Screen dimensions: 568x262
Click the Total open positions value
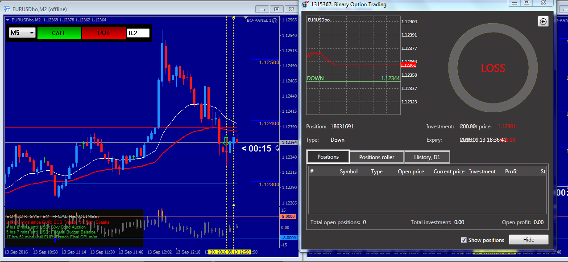coord(365,222)
